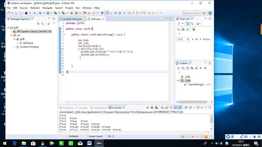The width and height of the screenshot is (262, 147).
Task: Collapse the src folder in Package Explorer
Action: 12,35
